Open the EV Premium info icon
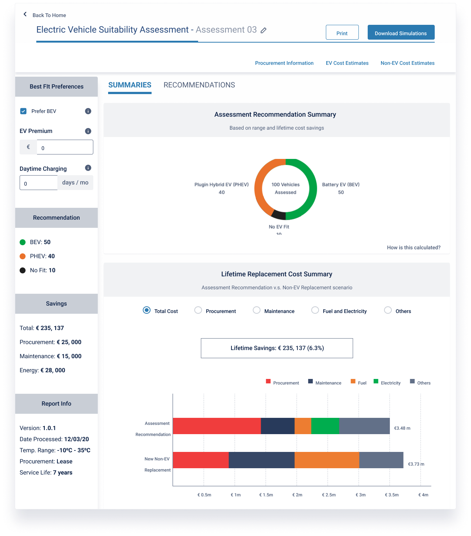 [x=88, y=131]
